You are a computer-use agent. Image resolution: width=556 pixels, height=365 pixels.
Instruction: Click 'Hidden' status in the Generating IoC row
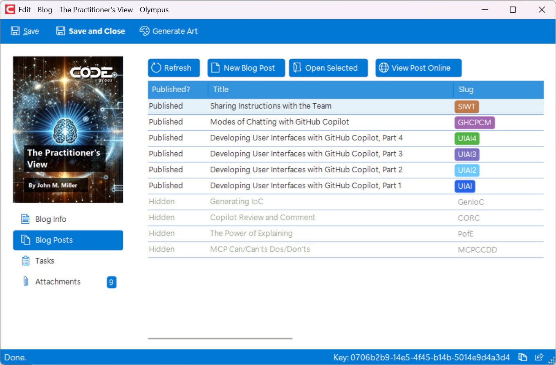(x=161, y=202)
